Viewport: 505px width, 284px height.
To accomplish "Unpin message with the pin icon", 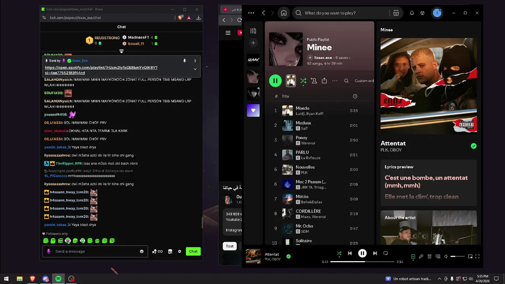I will 184,61.
